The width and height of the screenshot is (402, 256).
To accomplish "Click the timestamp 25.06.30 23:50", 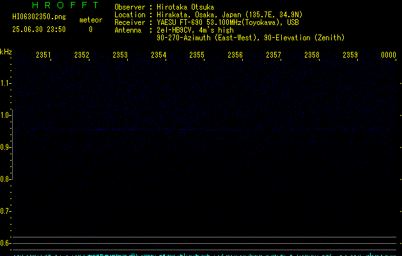I will [39, 29].
